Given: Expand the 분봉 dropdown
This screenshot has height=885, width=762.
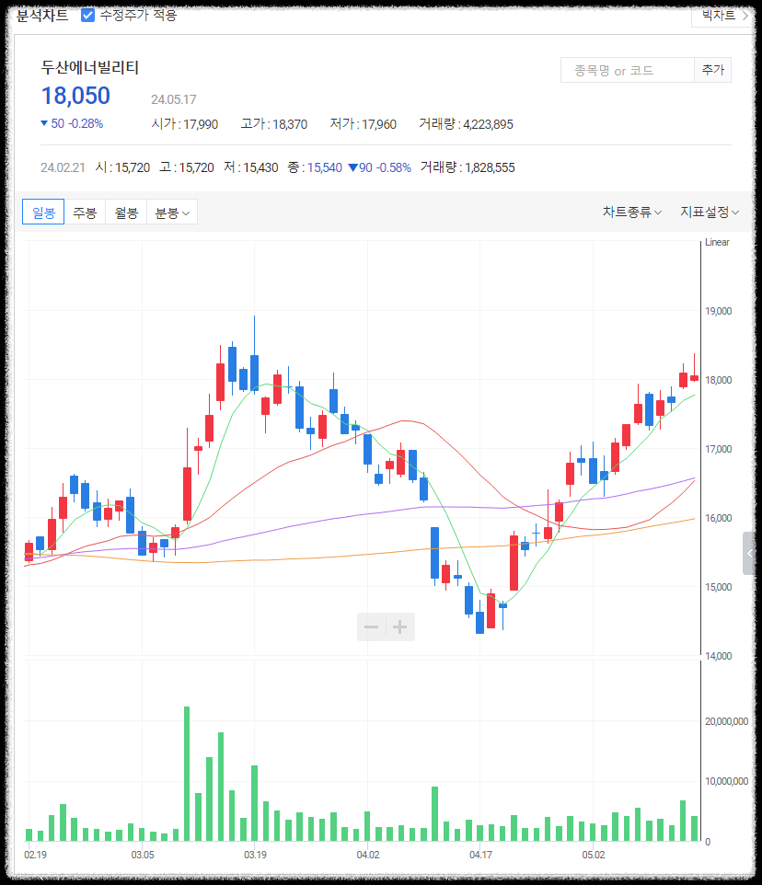Looking at the screenshot, I should [x=172, y=213].
